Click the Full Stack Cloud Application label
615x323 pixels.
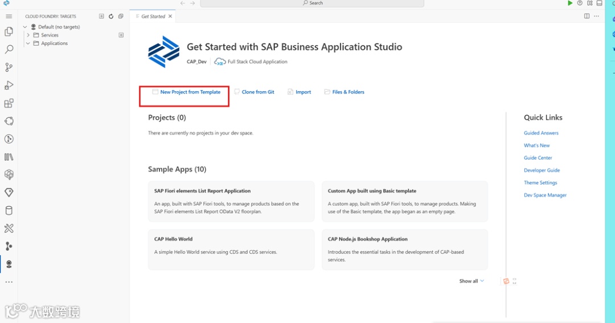257,62
